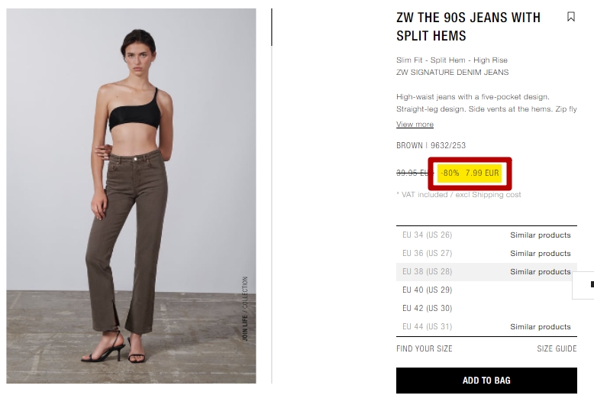Click the model product photo

[131, 196]
